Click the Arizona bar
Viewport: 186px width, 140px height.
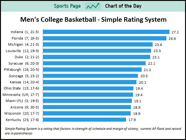tap(87, 107)
